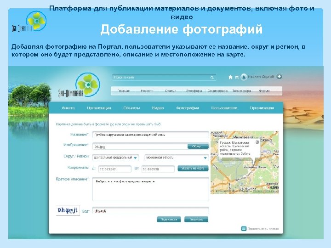This screenshot has height=248, width=331.
Task: Focus the Название input field
Action: coord(150,135)
